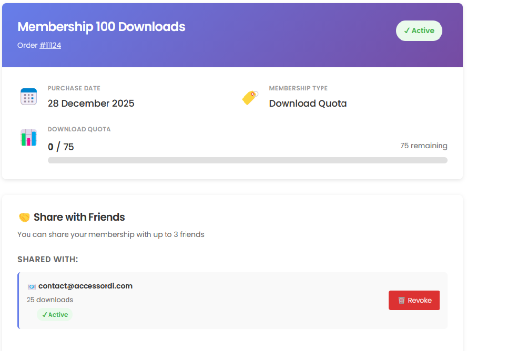Click the trash icon inside the Revoke button
This screenshot has height=351, width=508.
pos(403,300)
